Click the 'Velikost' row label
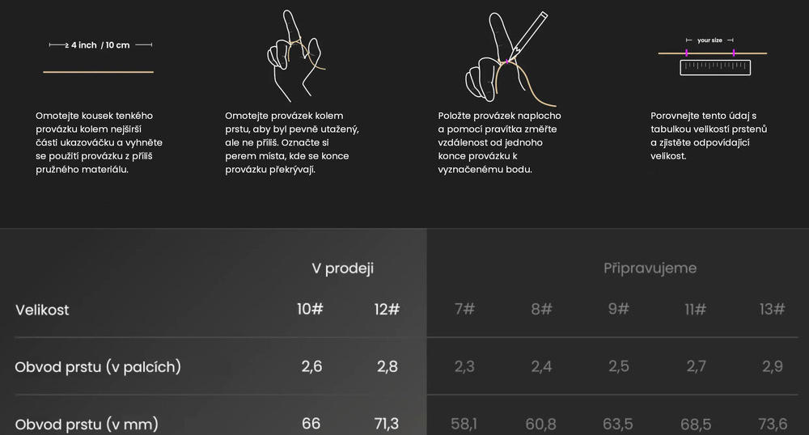 pos(42,310)
